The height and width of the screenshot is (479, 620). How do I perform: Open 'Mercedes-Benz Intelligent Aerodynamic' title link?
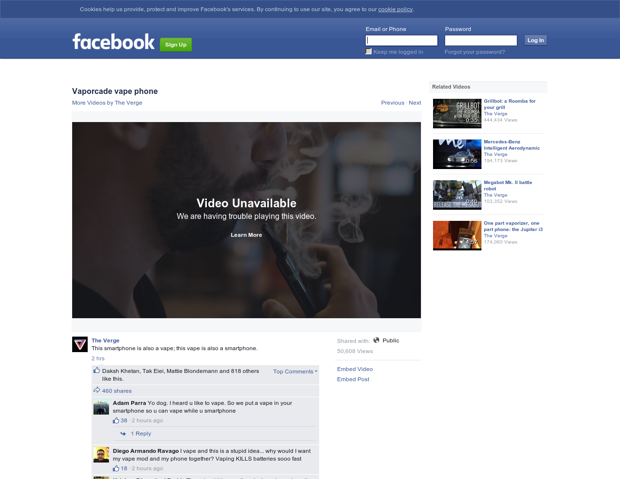(511, 145)
